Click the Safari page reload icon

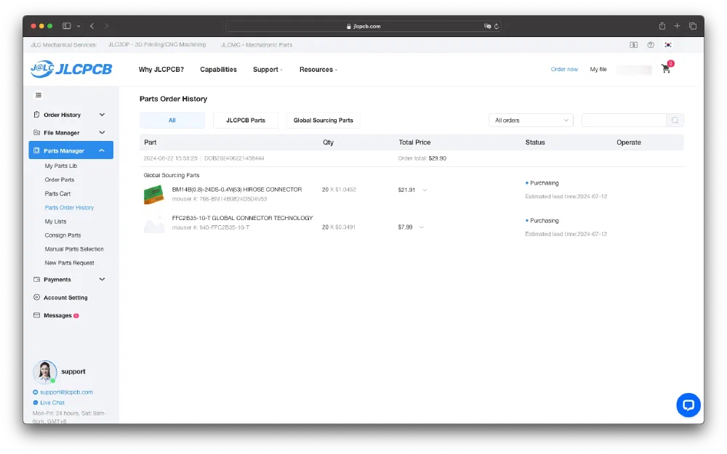[497, 26]
